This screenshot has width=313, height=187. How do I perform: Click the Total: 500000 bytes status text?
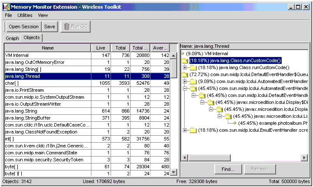pyautogui.click(x=289, y=181)
